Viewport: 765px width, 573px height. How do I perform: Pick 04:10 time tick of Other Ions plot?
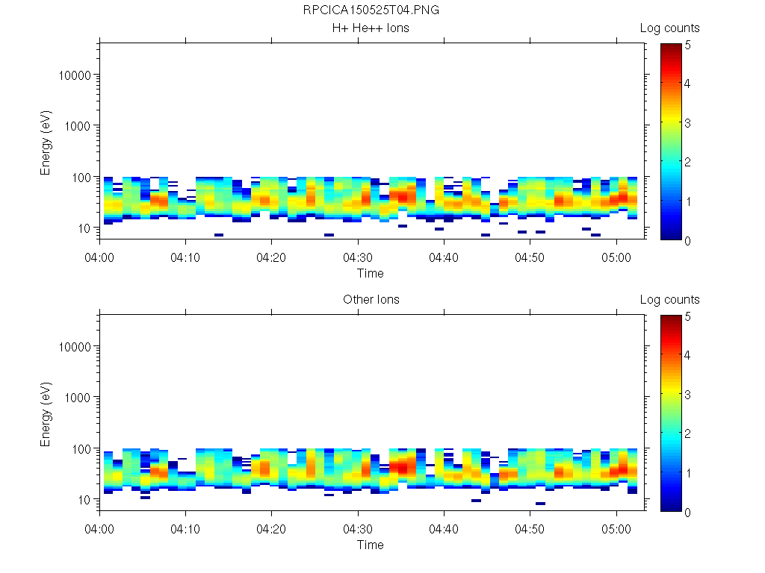(185, 529)
